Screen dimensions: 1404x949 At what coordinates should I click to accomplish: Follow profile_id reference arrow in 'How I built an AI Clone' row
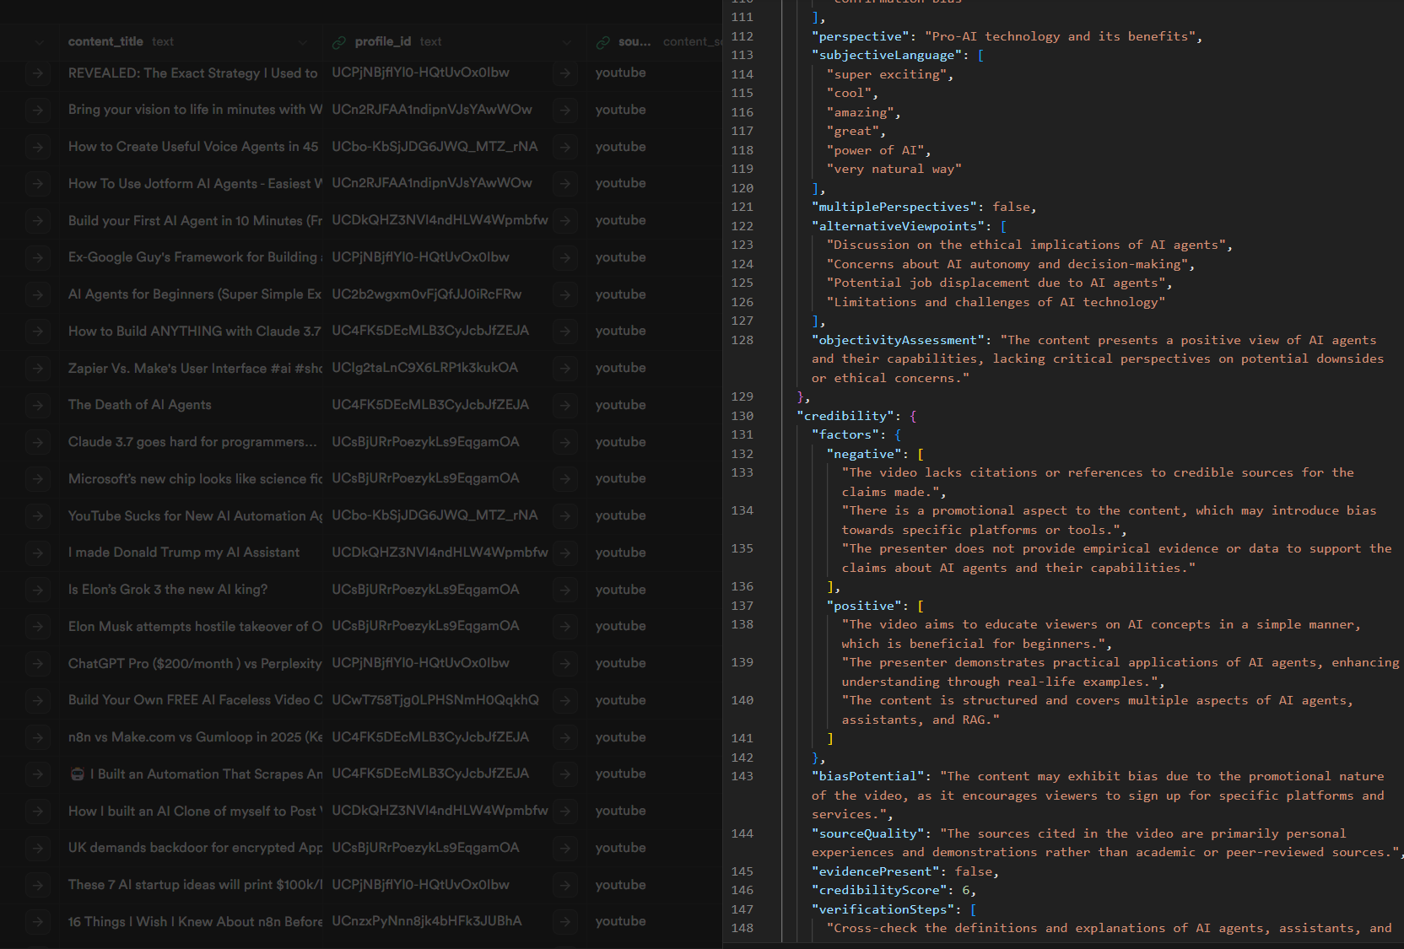coord(564,812)
